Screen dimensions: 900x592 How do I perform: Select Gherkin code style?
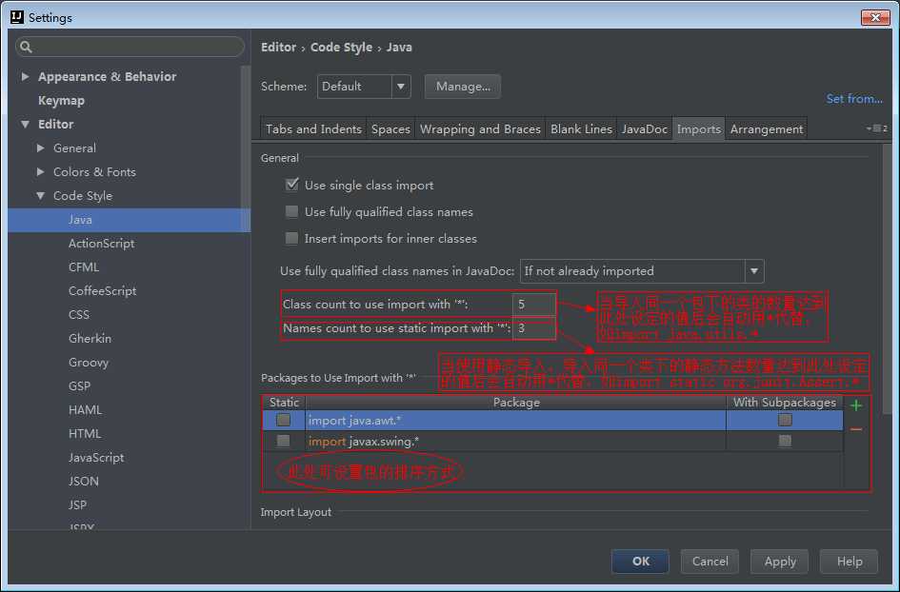90,339
